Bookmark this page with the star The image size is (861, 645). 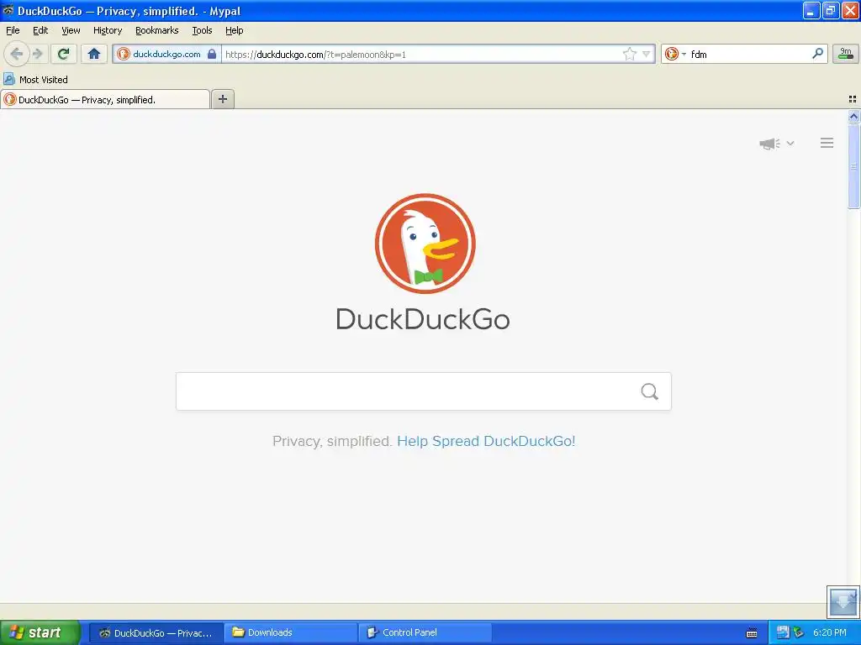click(629, 54)
